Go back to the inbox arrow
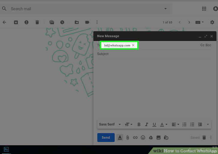Viewport: 218px width, 154px height. coord(4,22)
